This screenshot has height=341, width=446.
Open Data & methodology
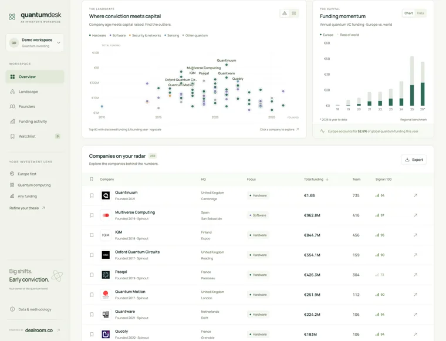(31, 309)
